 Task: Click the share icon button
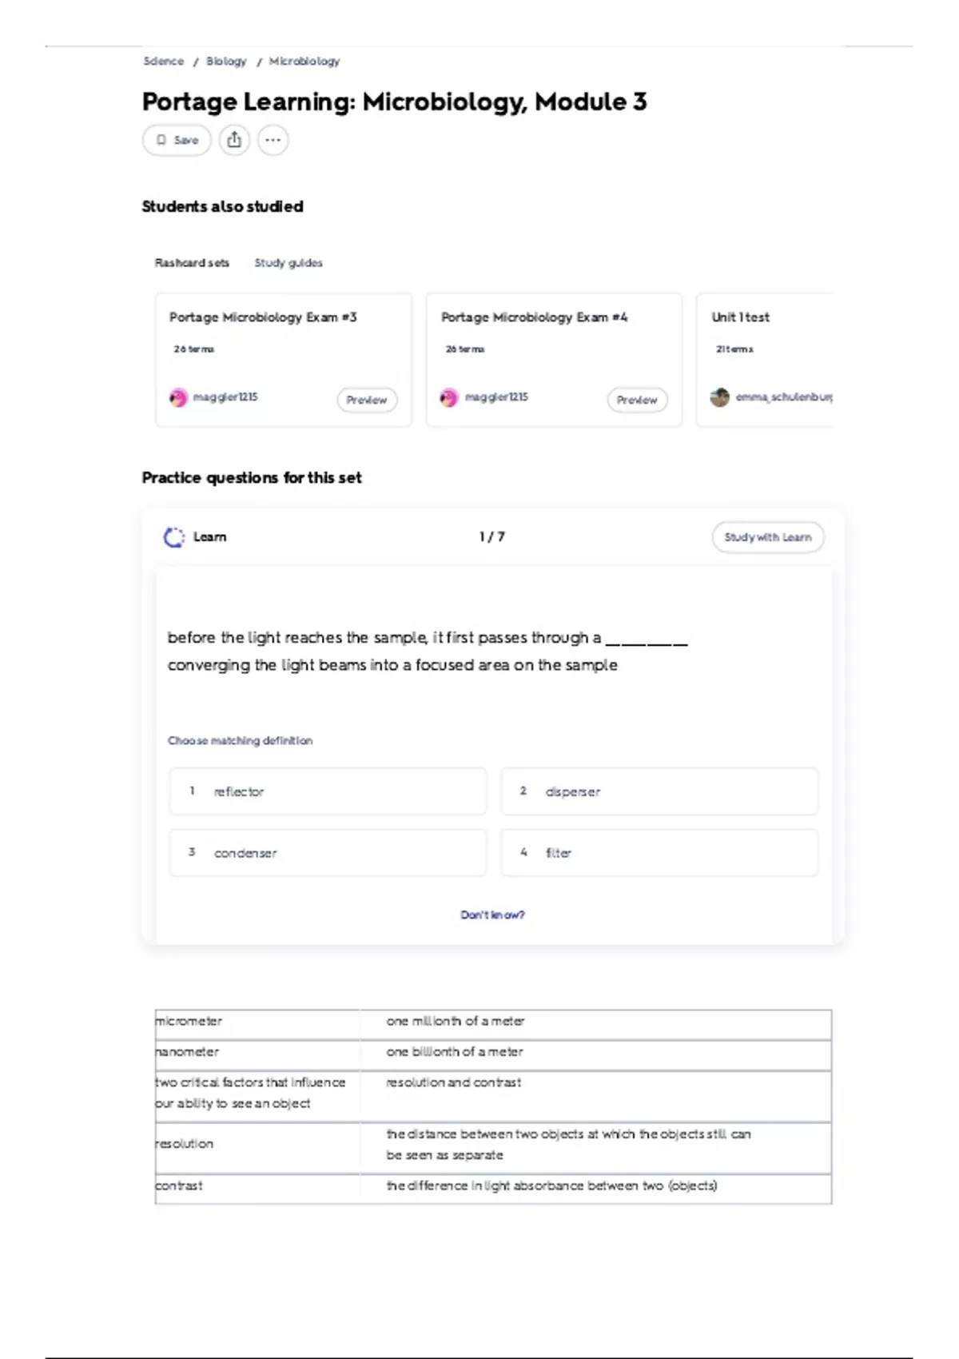tap(234, 140)
